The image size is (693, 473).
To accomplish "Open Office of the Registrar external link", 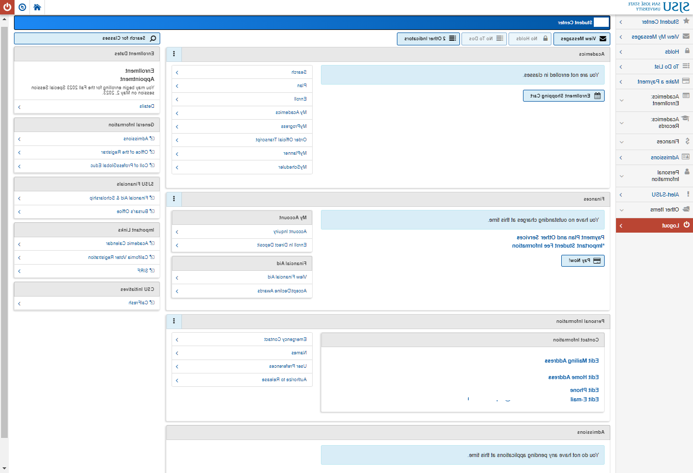I will click(87, 152).
